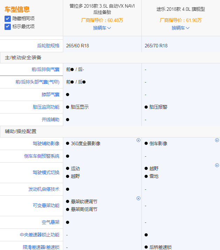Viewport: 220px width, 250px height.
Task: Play video icon for 普拉多 360度全景影像
Action: (x=138, y=140)
